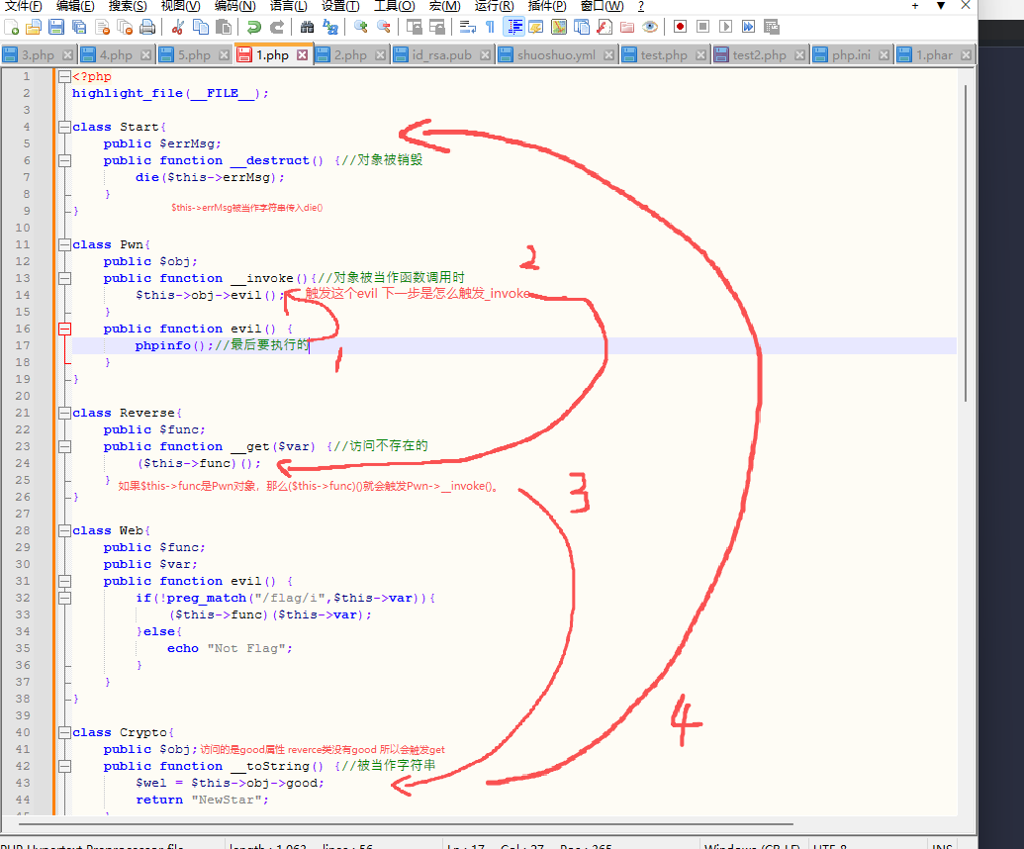Collapse the class Start fold marker
The width and height of the screenshot is (1024, 849).
pyautogui.click(x=64, y=127)
